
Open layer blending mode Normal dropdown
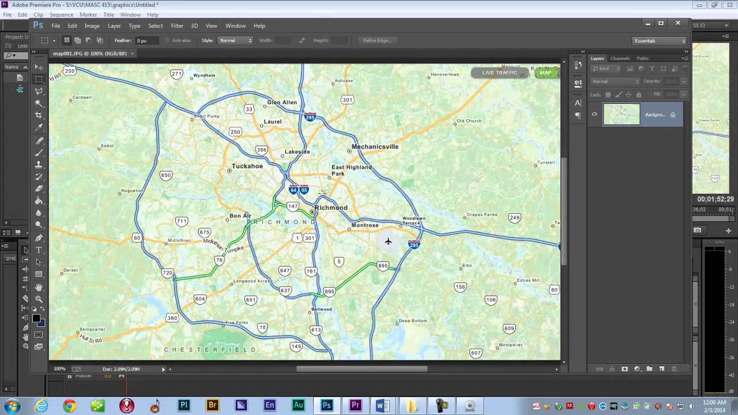615,81
